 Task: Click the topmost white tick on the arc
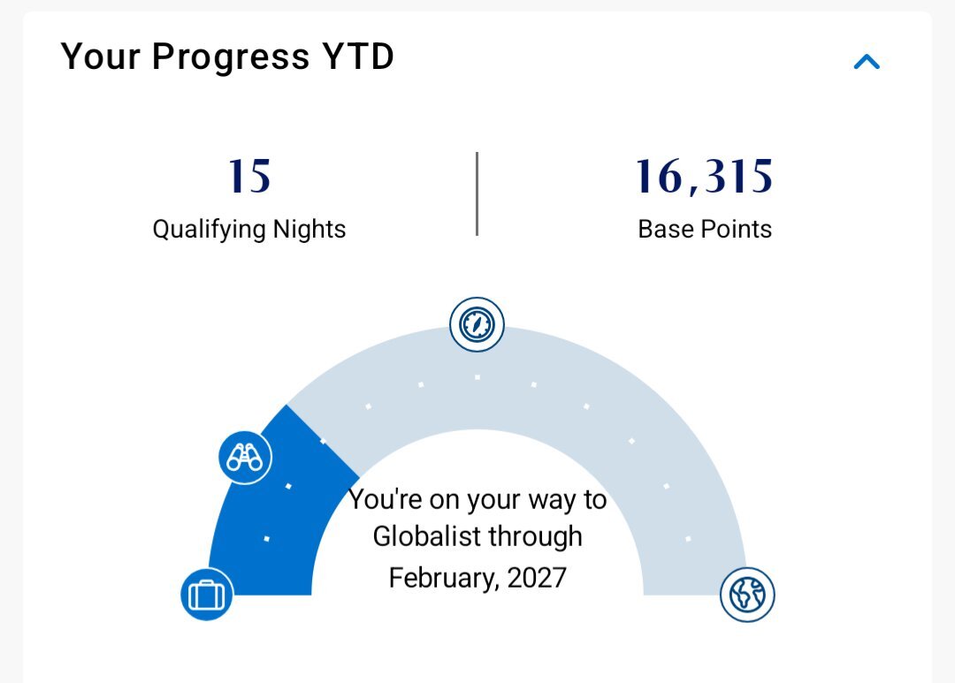click(477, 377)
